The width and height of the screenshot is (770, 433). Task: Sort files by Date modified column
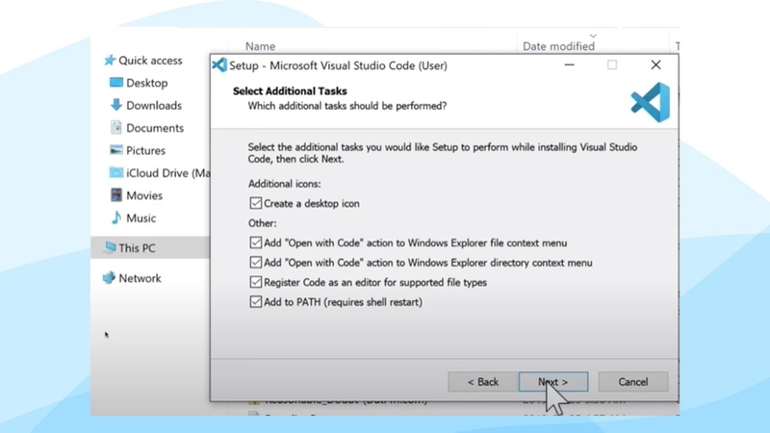click(x=558, y=46)
